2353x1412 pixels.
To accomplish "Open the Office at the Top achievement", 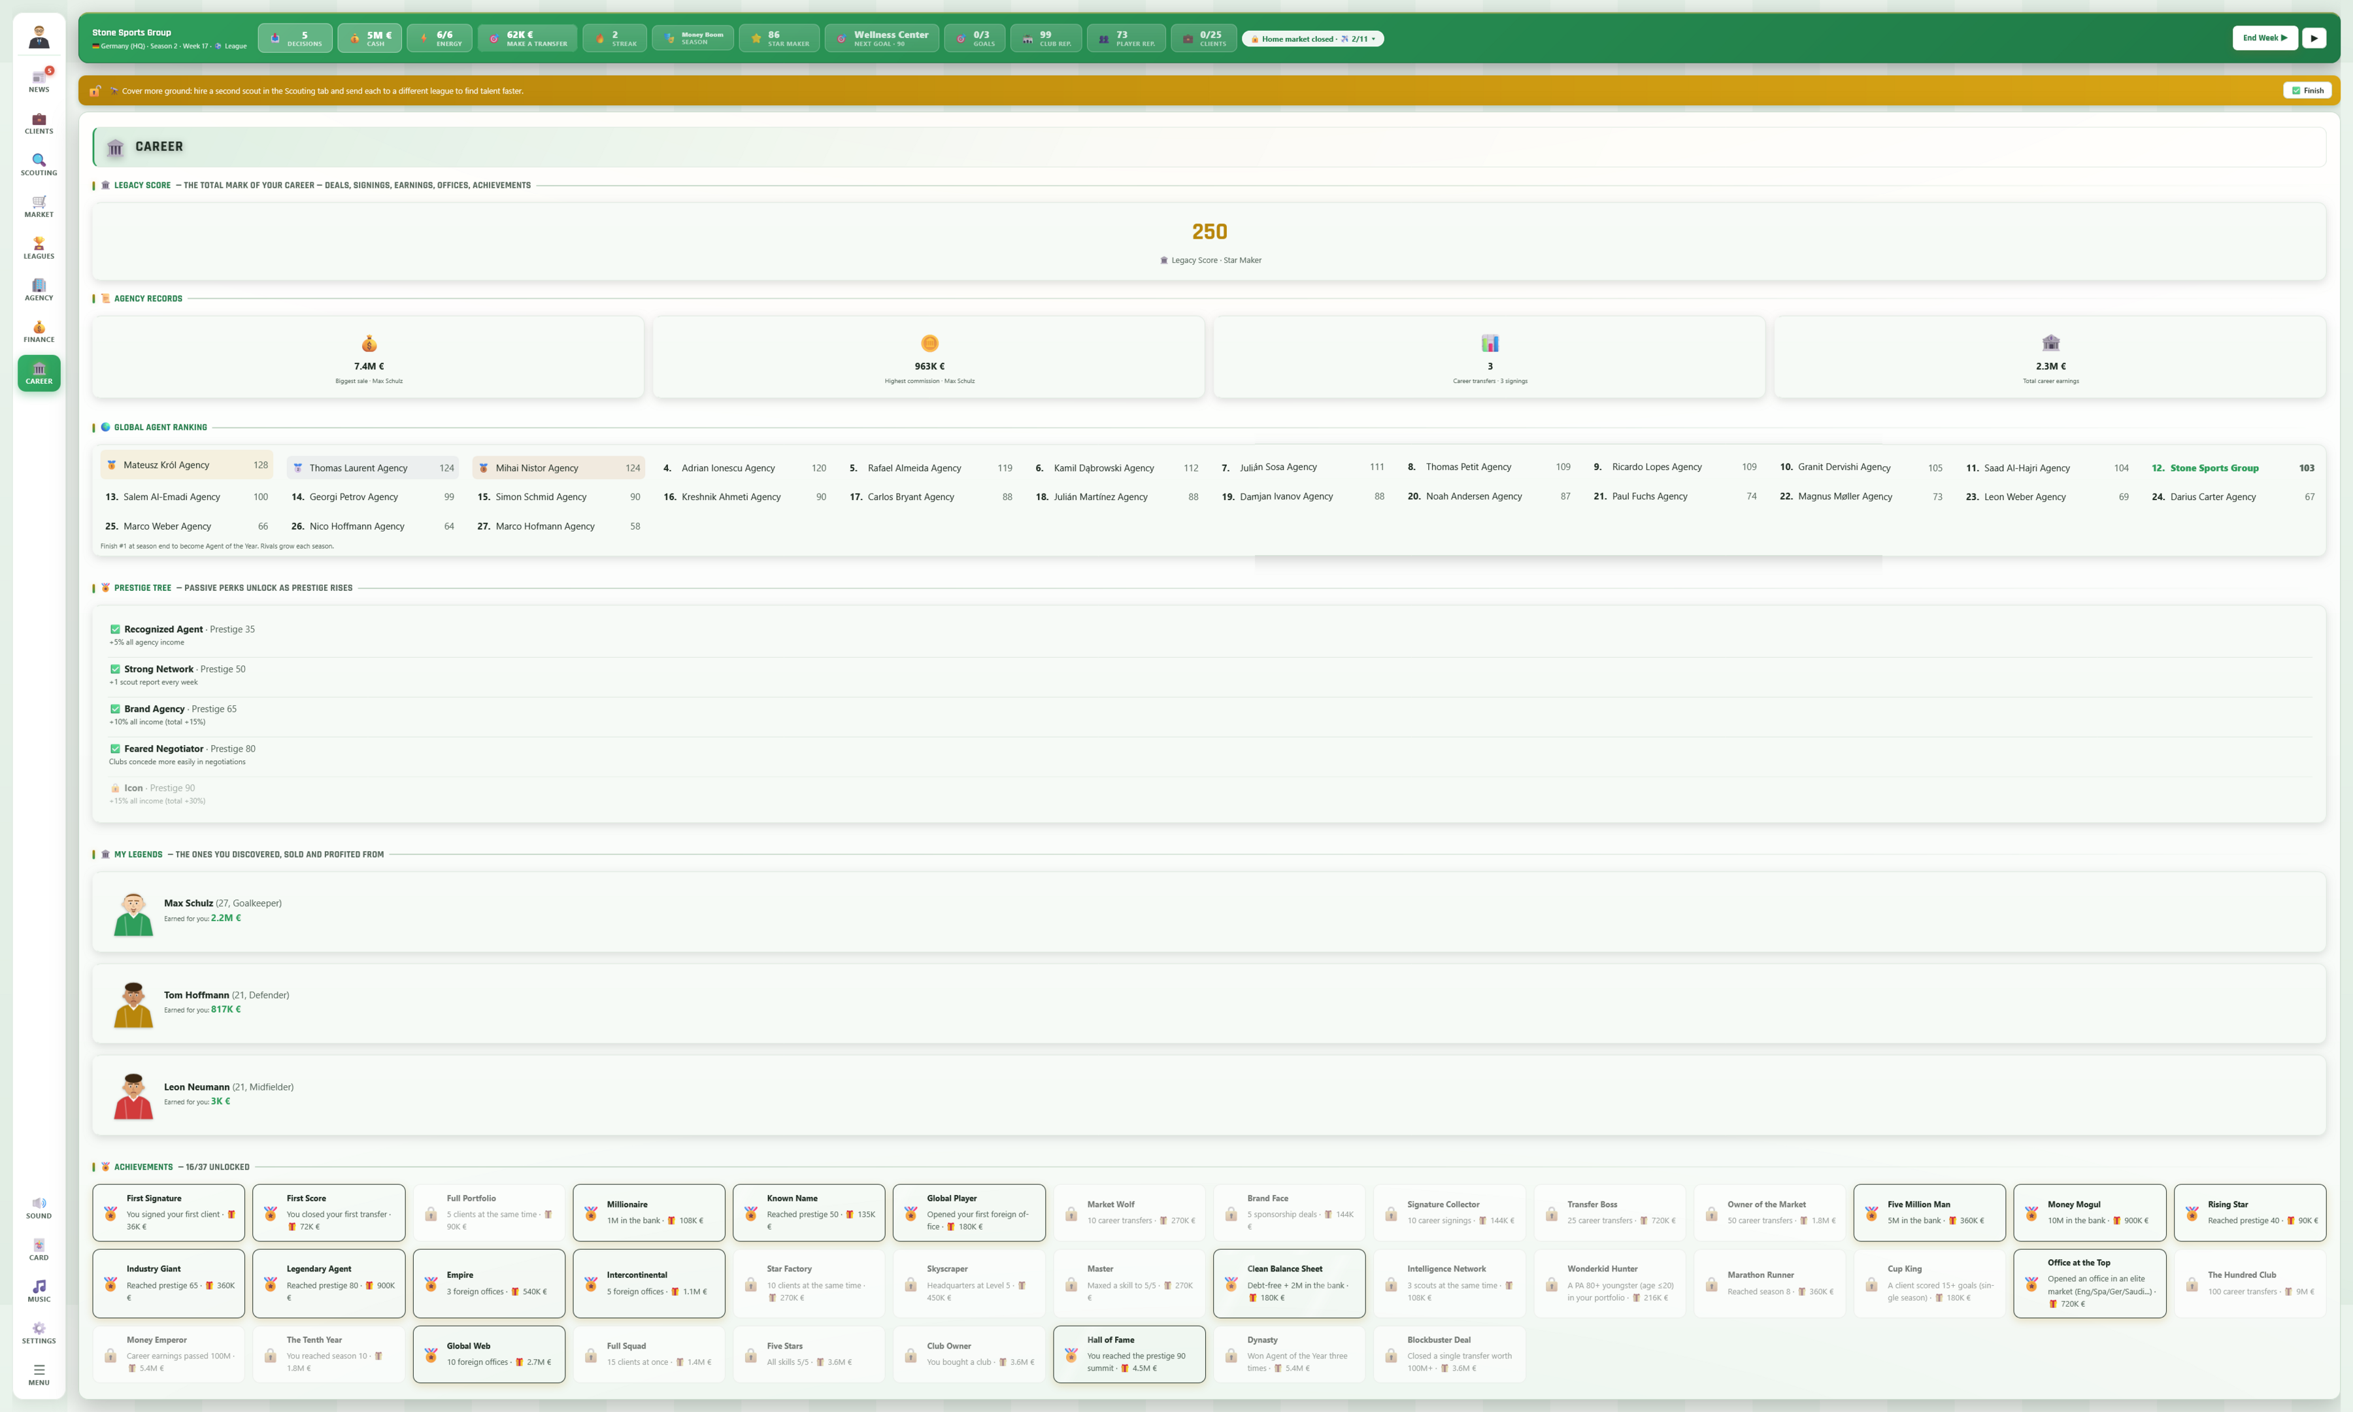I will (2090, 1284).
